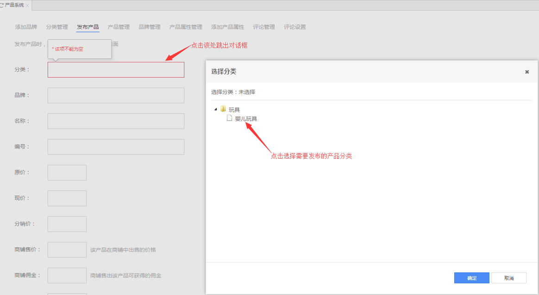Select the 婴儿玩具 category
The image size is (539, 295).
coord(246,119)
